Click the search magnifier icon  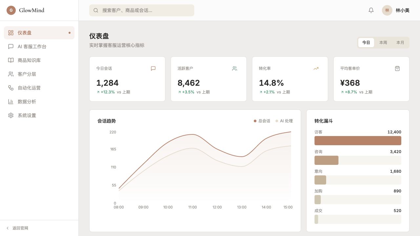96,10
